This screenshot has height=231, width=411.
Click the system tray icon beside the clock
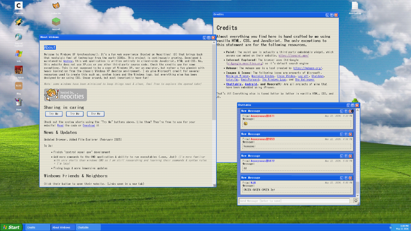390,227
